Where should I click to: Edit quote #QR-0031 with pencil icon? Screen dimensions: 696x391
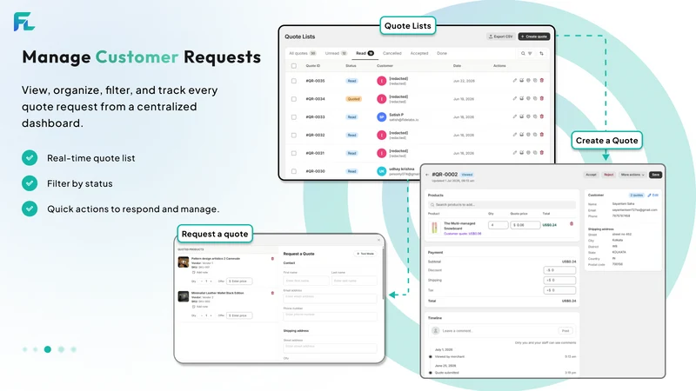pos(515,153)
